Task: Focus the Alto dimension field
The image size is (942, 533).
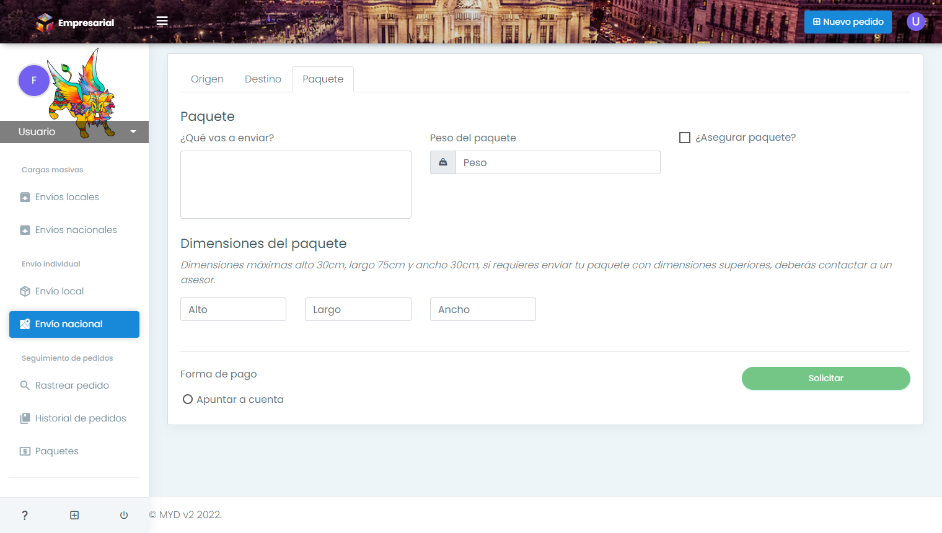Action: [x=233, y=309]
